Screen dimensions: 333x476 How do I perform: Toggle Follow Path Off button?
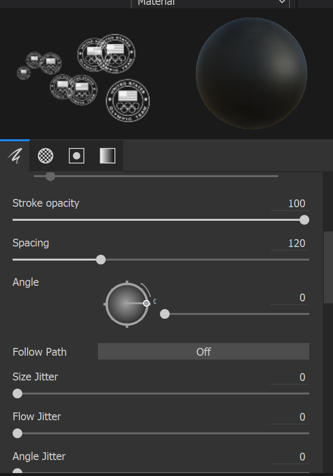pyautogui.click(x=203, y=352)
